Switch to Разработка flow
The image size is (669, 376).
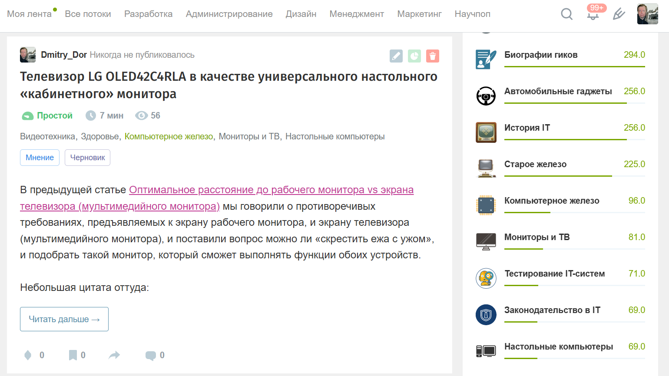pos(148,14)
